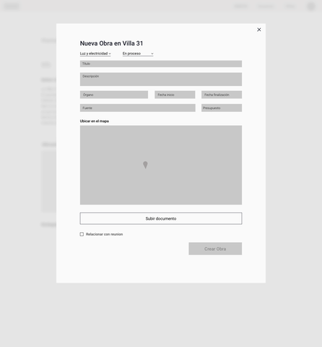Open the En proceso status dropdown
The width and height of the screenshot is (322, 347).
pyautogui.click(x=138, y=53)
